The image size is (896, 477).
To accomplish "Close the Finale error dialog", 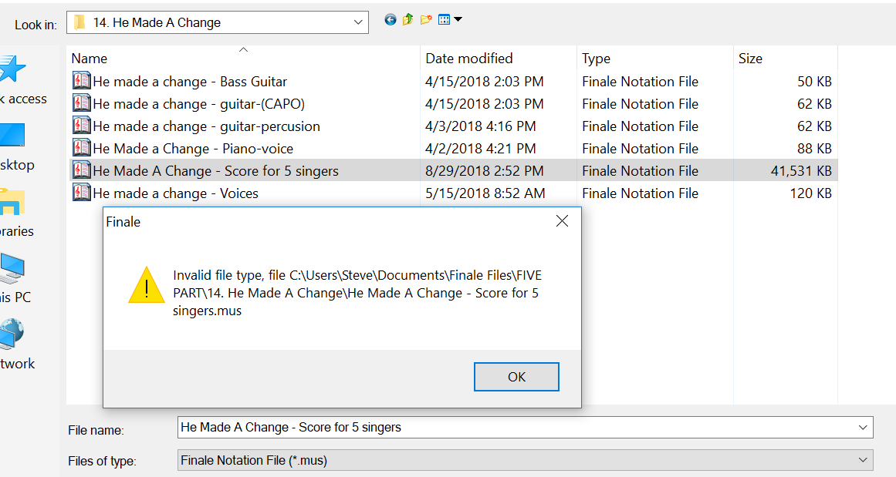I will coord(562,222).
